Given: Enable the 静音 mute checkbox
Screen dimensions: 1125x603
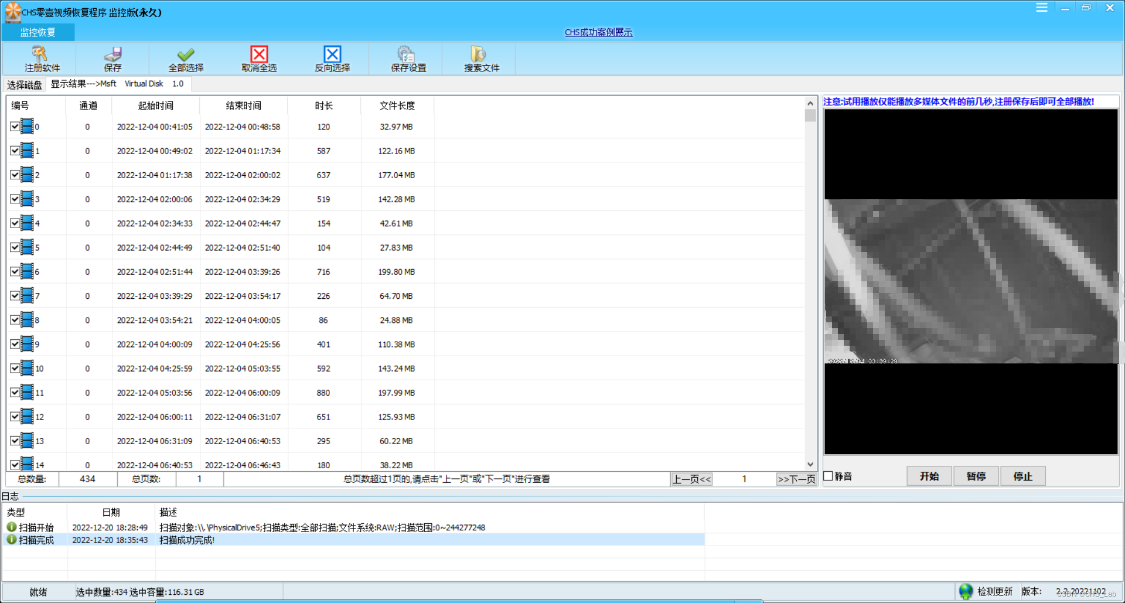Looking at the screenshot, I should 829,476.
